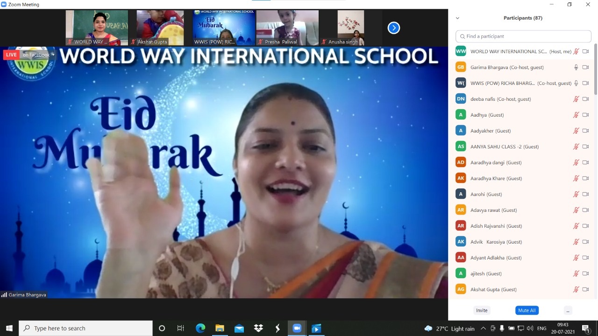Click the muted mic icon for AANYA SAHU CLASS -2
The image size is (598, 336).
[x=576, y=147]
